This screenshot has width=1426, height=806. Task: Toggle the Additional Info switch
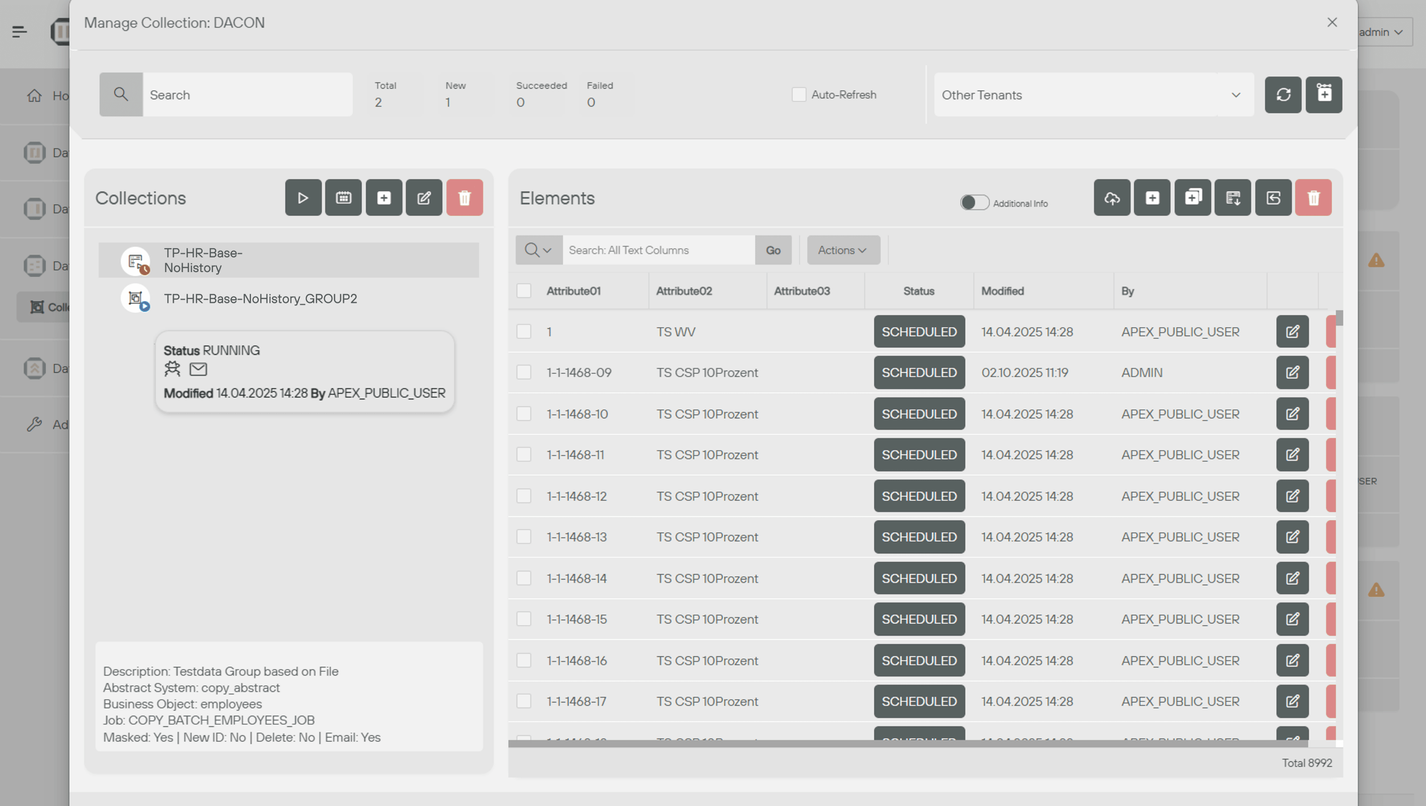click(x=974, y=203)
